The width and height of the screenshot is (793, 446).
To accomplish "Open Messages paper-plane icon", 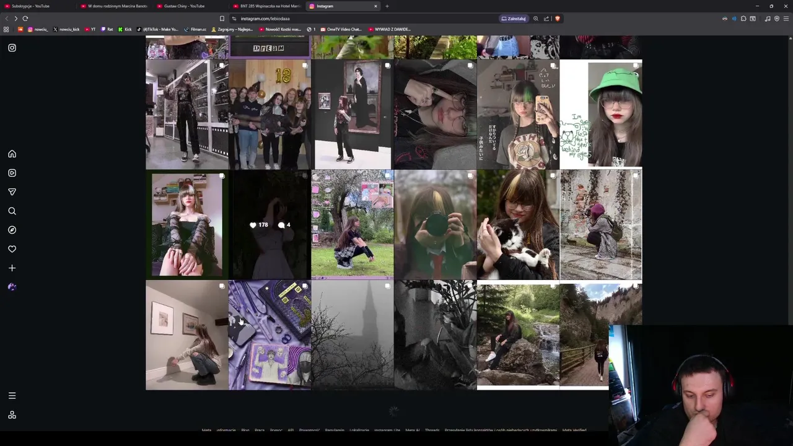I will [x=12, y=192].
